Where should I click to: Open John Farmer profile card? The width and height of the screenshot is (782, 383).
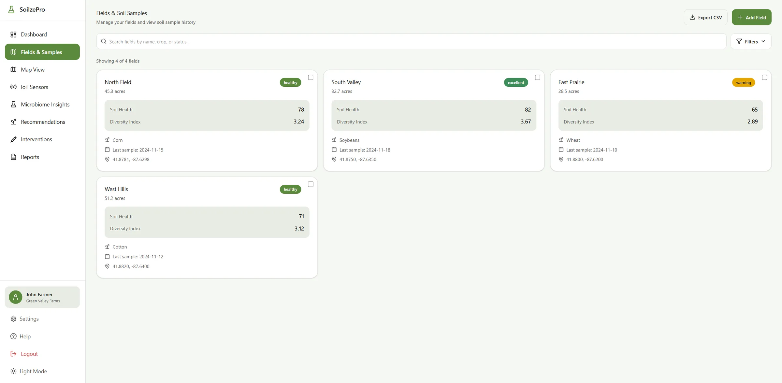coord(42,297)
